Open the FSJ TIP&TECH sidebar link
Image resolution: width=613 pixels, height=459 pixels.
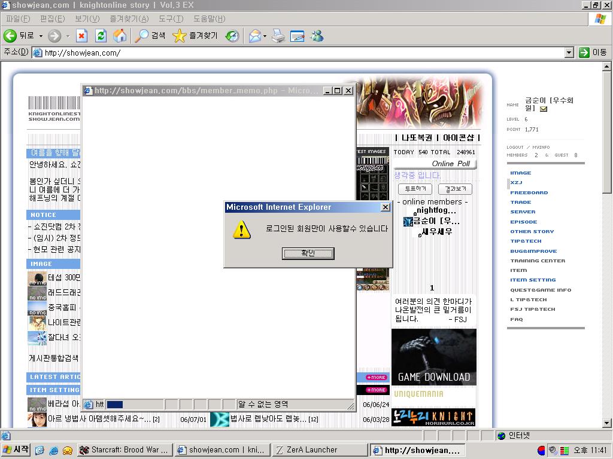pyautogui.click(x=532, y=309)
